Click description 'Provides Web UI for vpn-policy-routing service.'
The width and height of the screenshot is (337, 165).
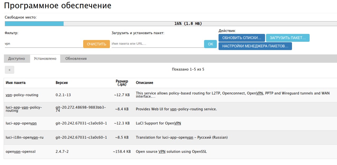click(176, 109)
